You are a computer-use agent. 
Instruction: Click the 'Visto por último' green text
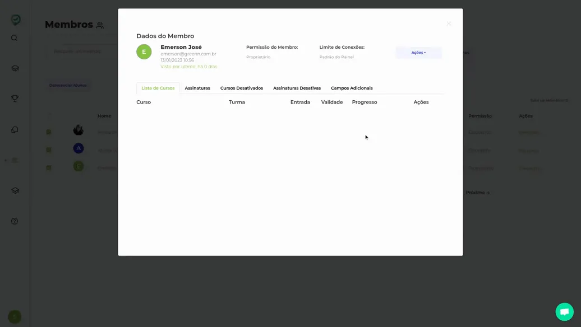point(188,67)
